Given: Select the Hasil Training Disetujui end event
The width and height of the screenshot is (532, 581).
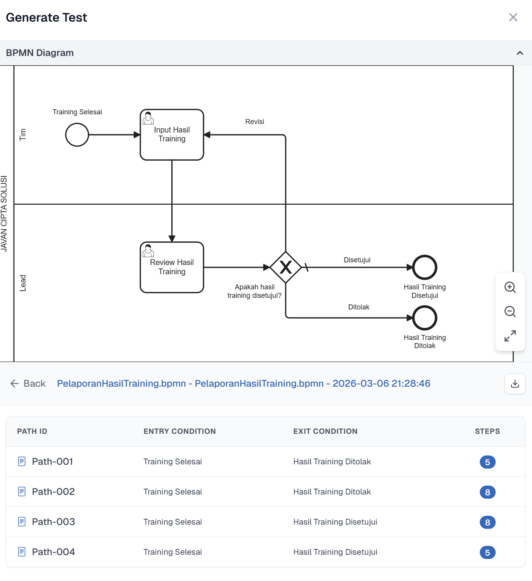Looking at the screenshot, I should click(425, 267).
